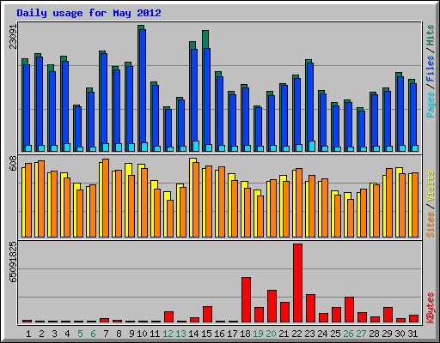Click the tallest red KBytes bar for day 22
This screenshot has width=440, height=343.
click(x=297, y=283)
